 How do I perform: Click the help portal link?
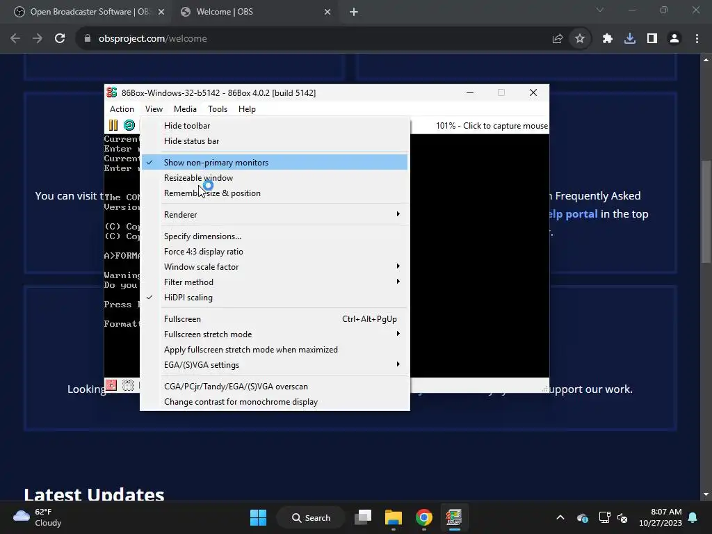pyautogui.click(x=572, y=214)
